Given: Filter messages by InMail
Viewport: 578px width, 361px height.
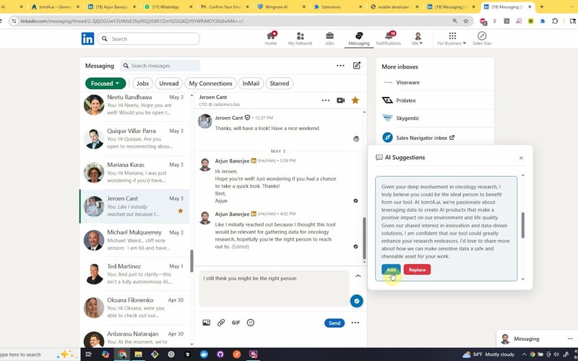Looking at the screenshot, I should tap(251, 83).
